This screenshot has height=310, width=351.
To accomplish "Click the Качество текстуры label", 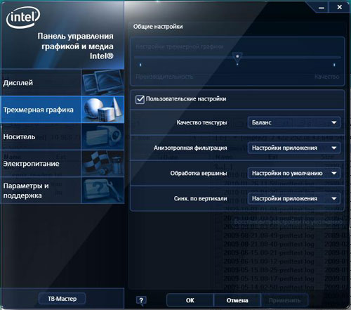I will click(x=201, y=122).
